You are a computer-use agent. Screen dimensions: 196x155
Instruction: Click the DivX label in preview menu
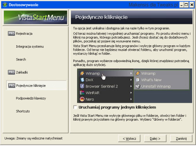[89, 80]
